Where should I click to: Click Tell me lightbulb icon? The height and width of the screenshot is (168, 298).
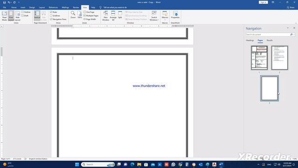tap(101, 7)
